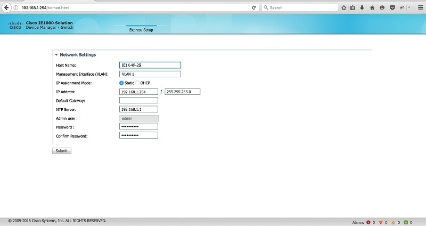View green status alarms icon
The width and height of the screenshot is (426, 226).
point(406,222)
